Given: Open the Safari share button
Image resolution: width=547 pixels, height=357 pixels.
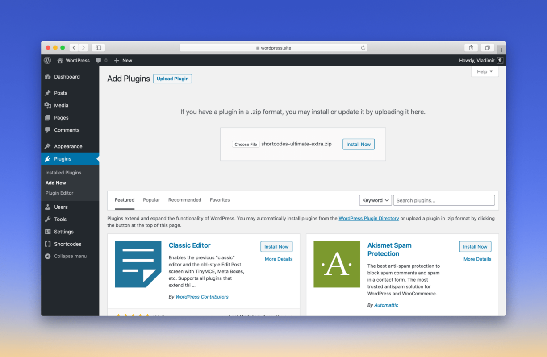Looking at the screenshot, I should (x=471, y=48).
